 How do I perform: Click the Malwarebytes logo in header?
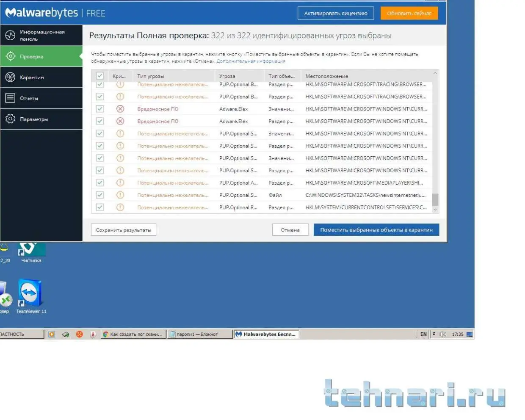click(x=41, y=13)
